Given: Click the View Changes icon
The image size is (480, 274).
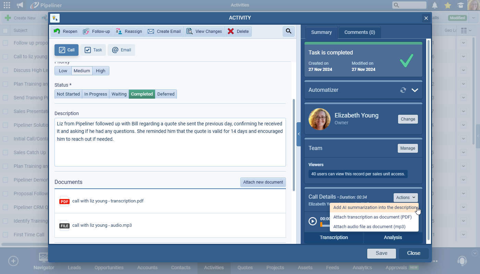Looking at the screenshot, I should click(189, 32).
